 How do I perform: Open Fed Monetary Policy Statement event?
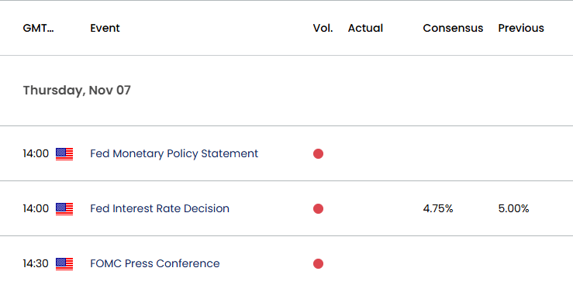[174, 153]
